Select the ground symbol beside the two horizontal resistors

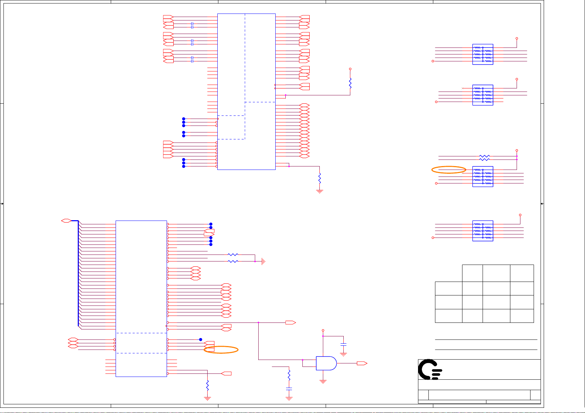[264, 261]
